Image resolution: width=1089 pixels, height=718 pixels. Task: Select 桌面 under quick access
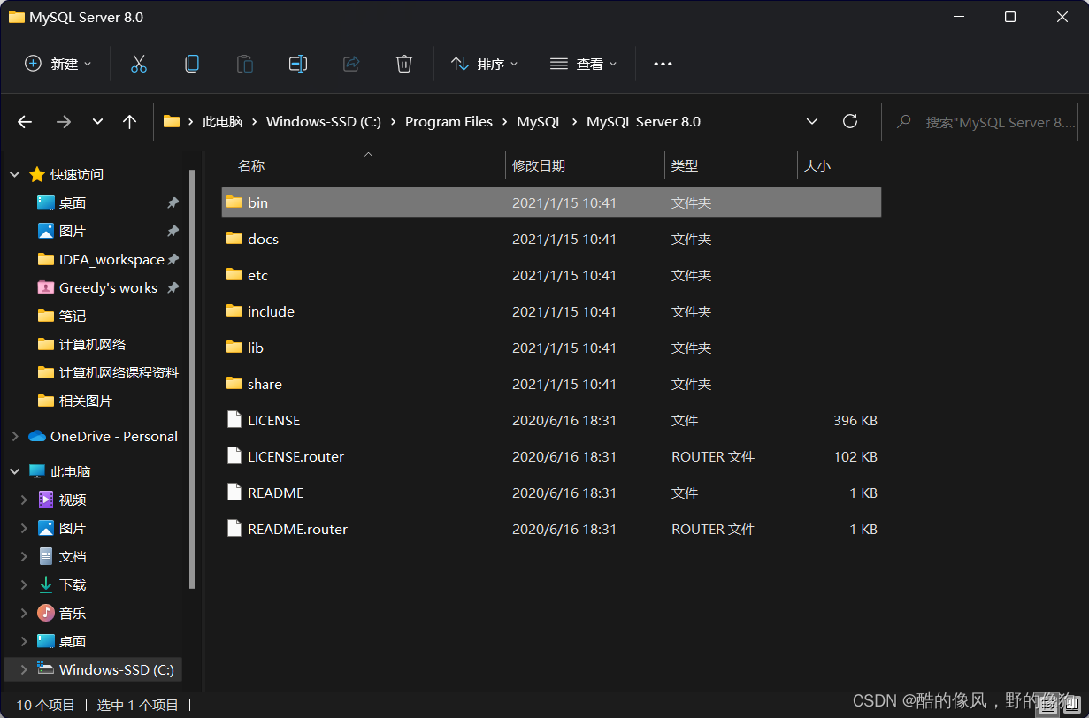click(73, 202)
